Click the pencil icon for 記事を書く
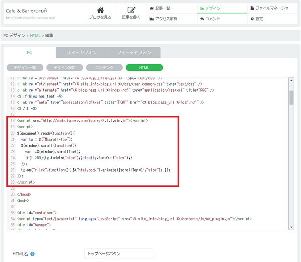Screen dimensions: 301x262 point(131,10)
